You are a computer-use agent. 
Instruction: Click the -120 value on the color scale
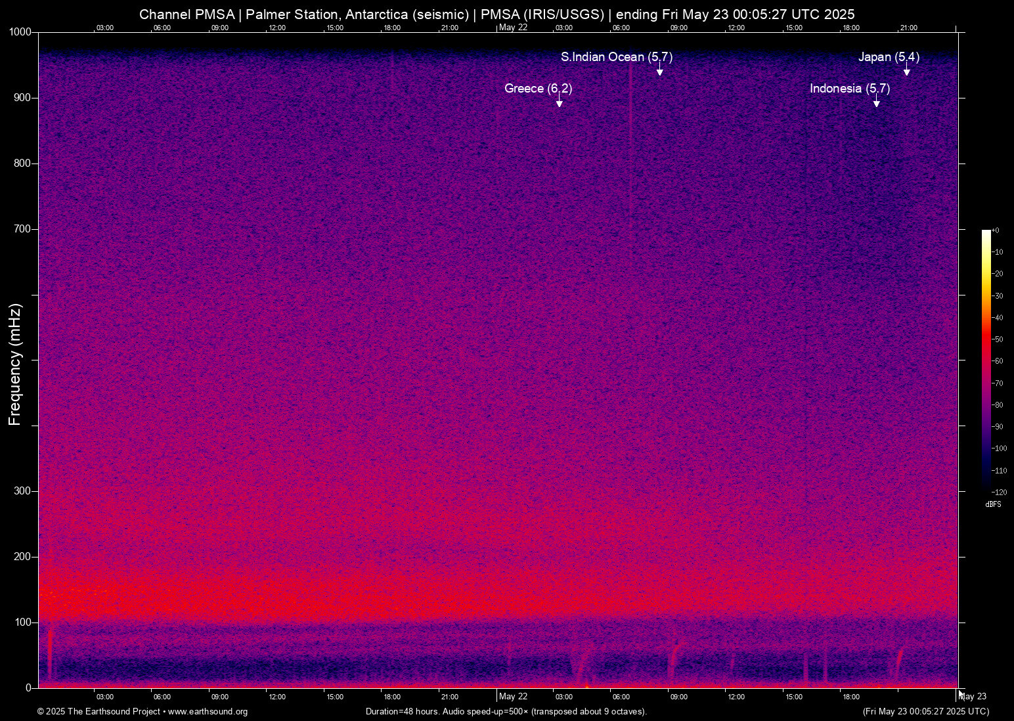1000,492
